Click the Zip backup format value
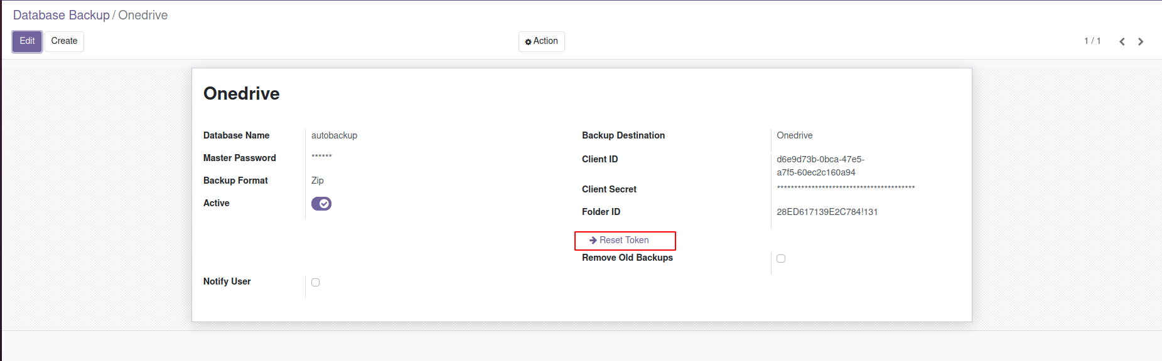The width and height of the screenshot is (1162, 361). [x=318, y=180]
